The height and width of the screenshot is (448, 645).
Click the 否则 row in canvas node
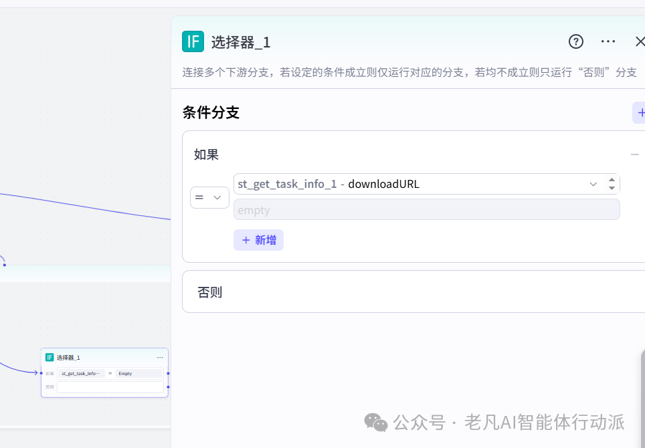[x=104, y=386]
